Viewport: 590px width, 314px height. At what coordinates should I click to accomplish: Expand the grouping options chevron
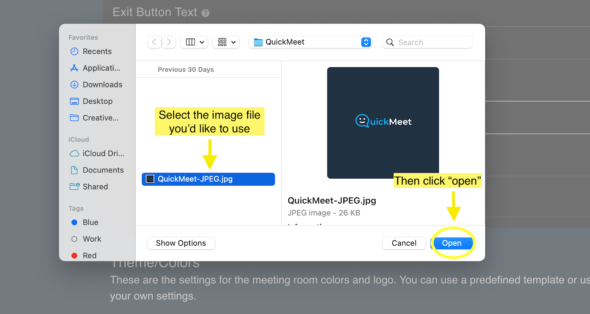233,42
